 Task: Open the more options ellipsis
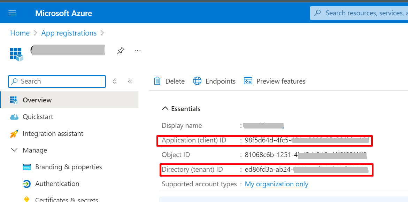[x=138, y=51]
